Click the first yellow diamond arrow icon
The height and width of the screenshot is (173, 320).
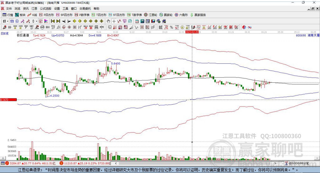tap(74, 21)
